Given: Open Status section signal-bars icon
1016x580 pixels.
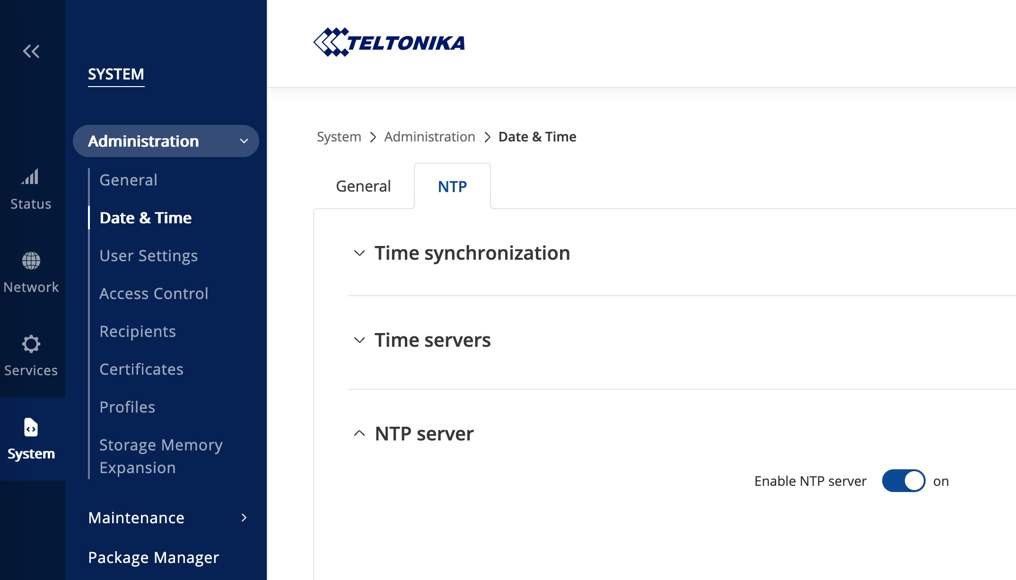Looking at the screenshot, I should pos(31,177).
